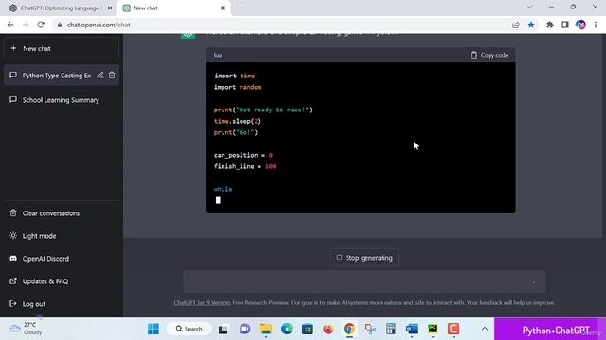The height and width of the screenshot is (340, 606).
Task: Open the weather widget showing 27°C
Action: 26,329
